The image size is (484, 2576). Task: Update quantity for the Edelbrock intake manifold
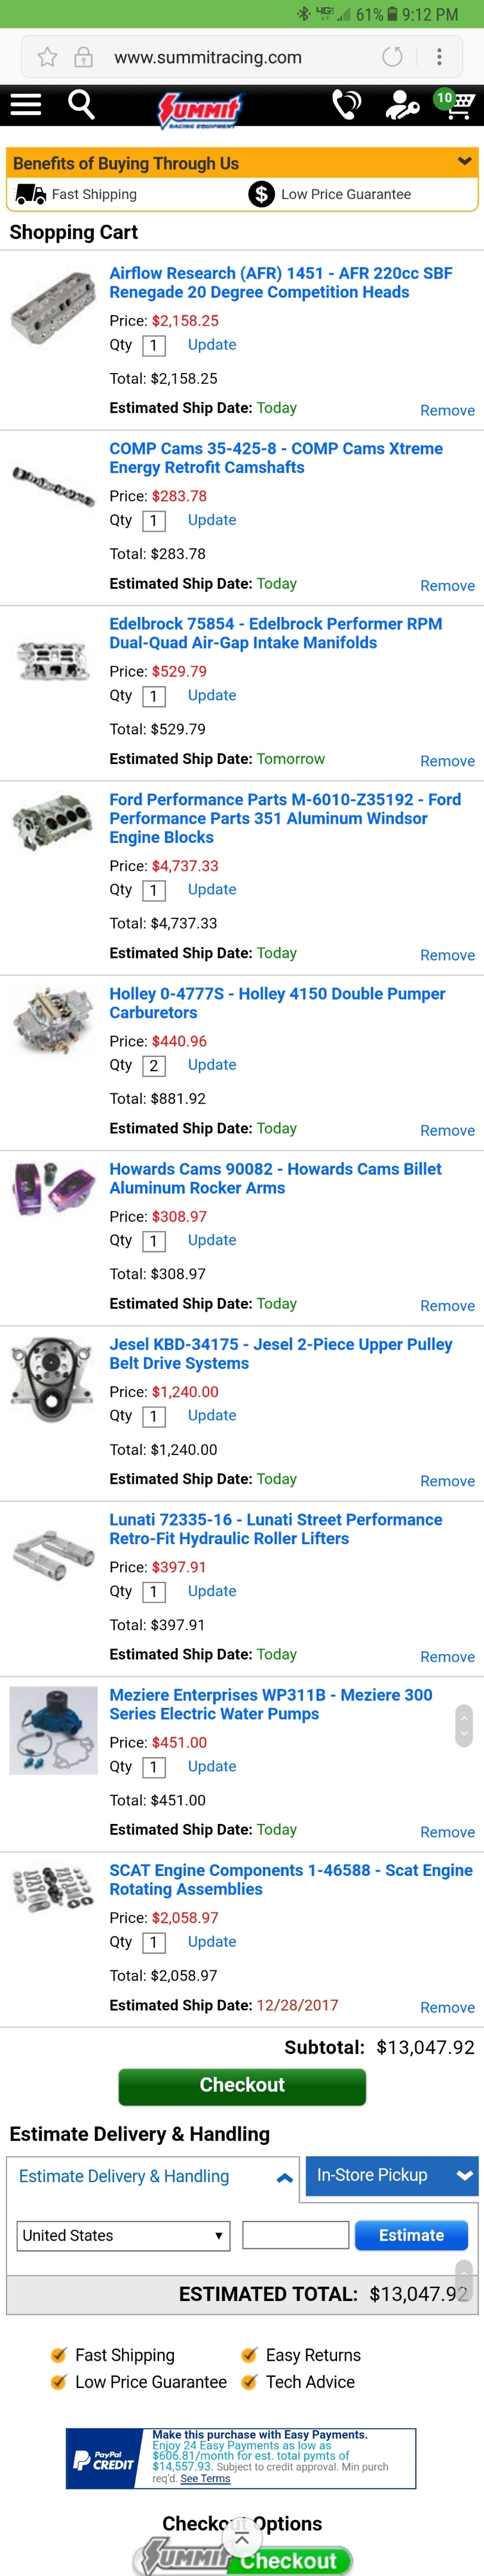click(x=212, y=695)
